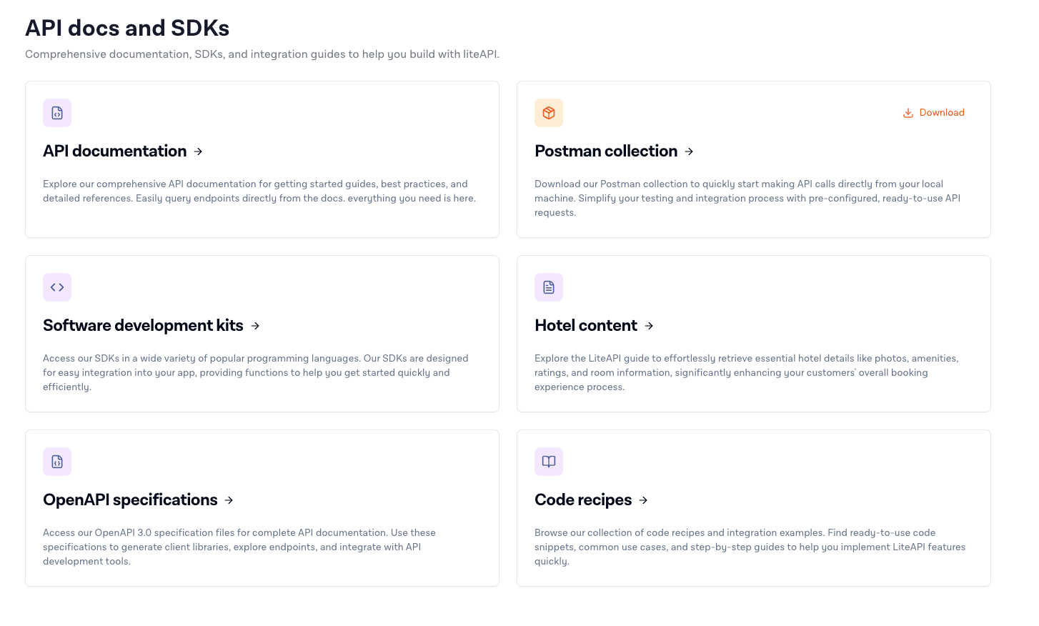Click the Hotel content document icon
1039x626 pixels.
pyautogui.click(x=549, y=287)
